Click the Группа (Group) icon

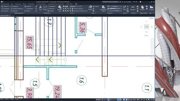(x=124, y=8)
